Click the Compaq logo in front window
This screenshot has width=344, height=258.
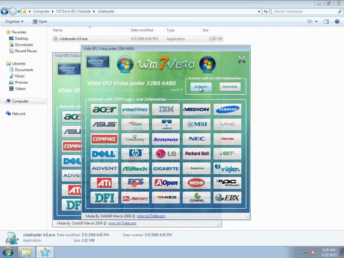tap(104, 139)
